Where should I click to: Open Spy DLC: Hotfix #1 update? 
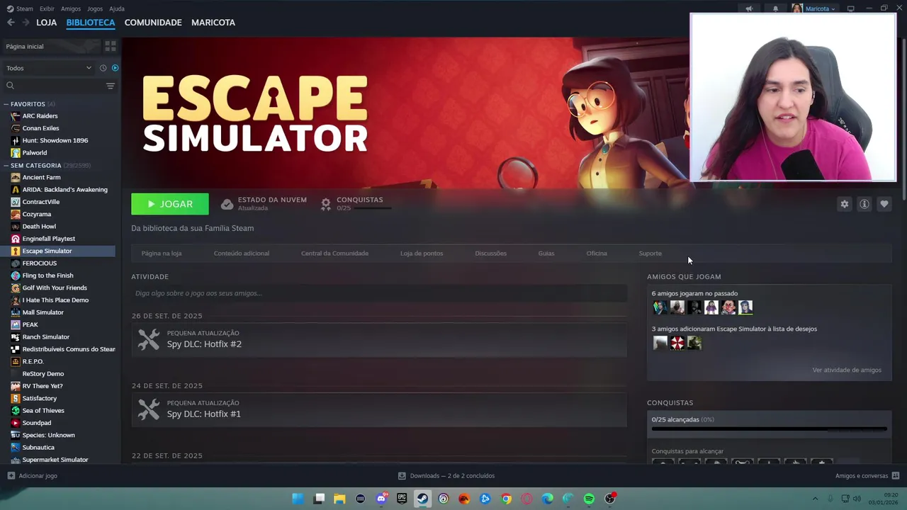click(379, 409)
